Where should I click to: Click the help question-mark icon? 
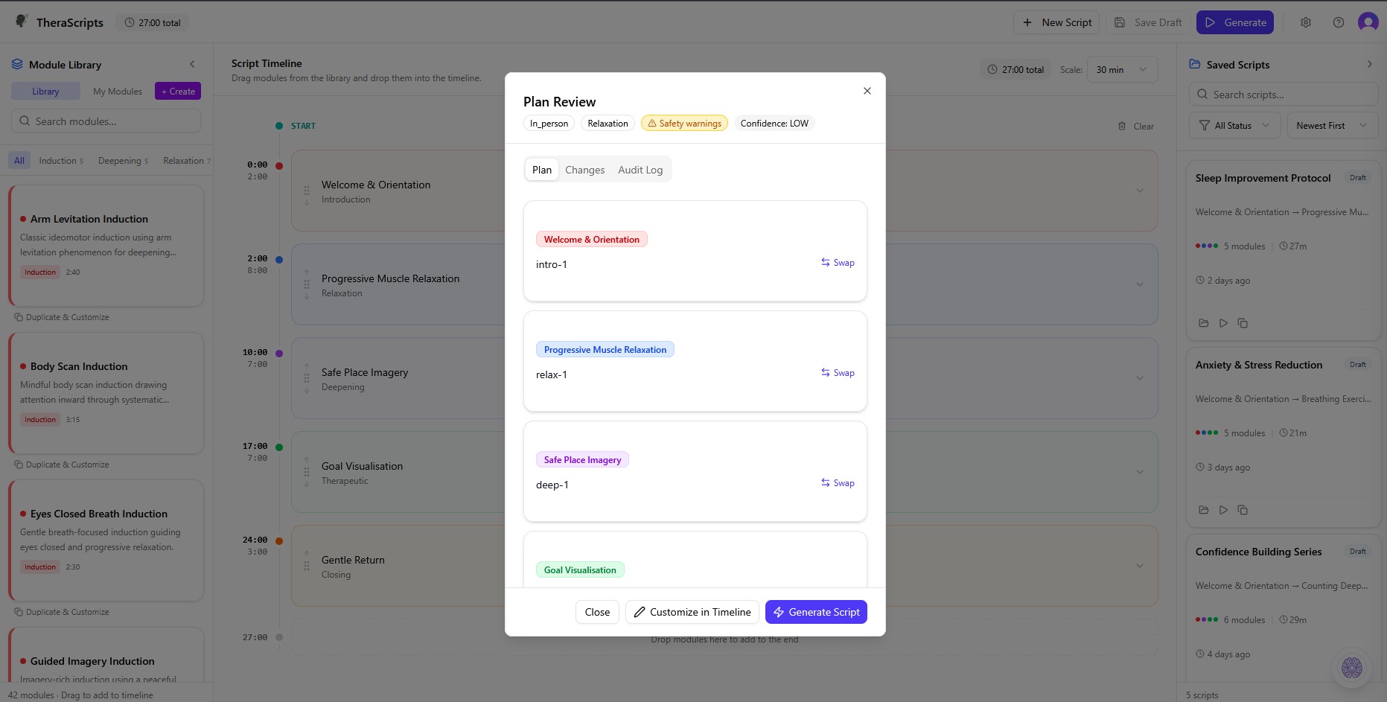tap(1338, 22)
